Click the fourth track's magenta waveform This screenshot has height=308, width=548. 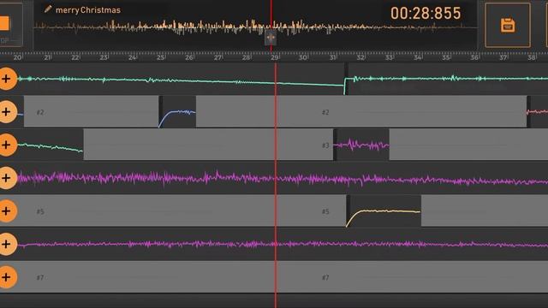(283, 178)
